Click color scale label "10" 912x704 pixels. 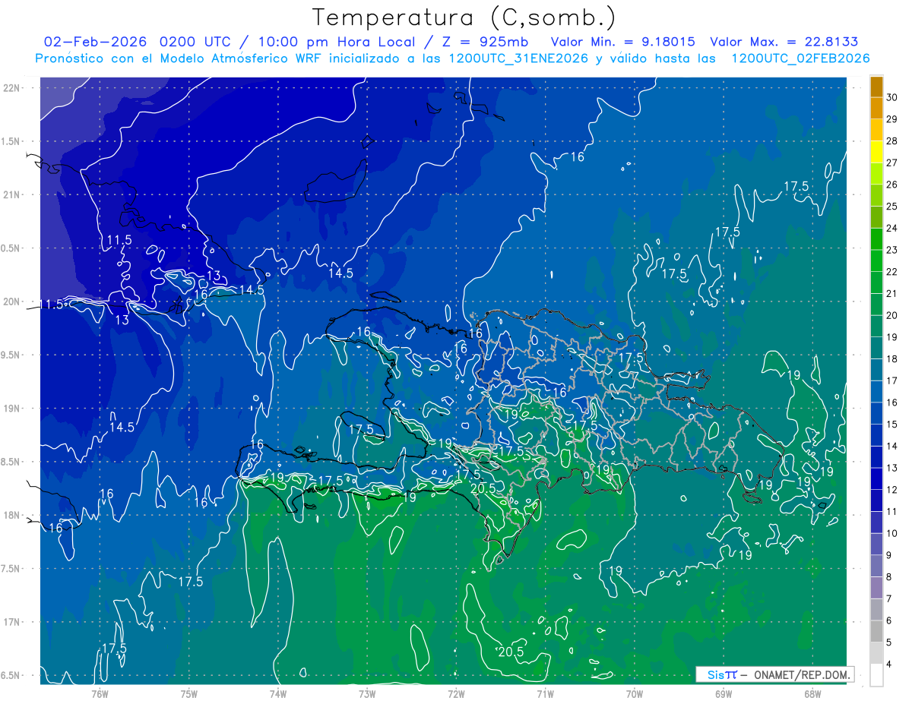click(x=891, y=533)
